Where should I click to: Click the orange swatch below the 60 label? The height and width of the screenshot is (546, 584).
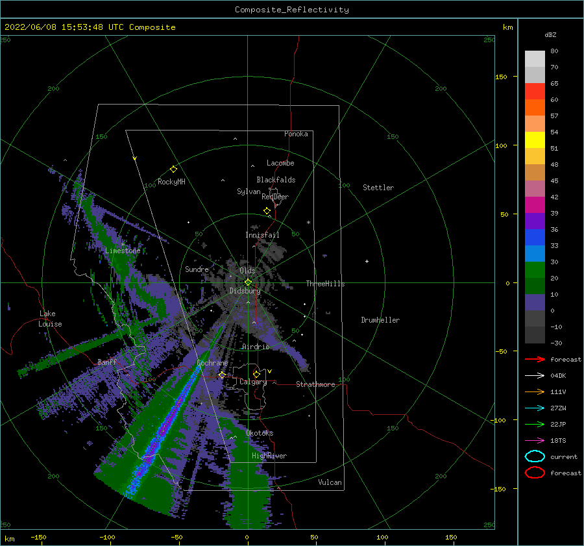point(535,107)
